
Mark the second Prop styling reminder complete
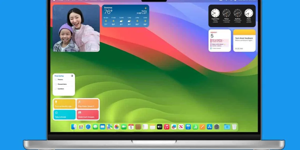[56, 84]
